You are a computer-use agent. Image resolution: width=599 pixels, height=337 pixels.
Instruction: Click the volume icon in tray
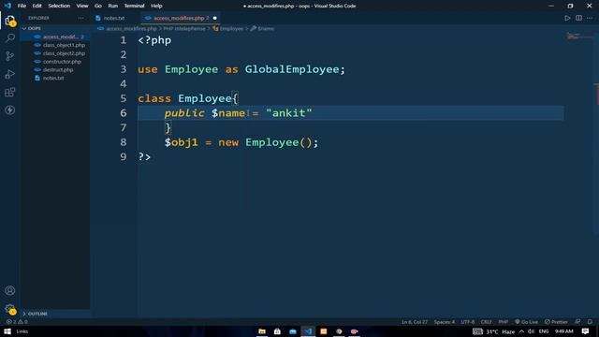coord(531,331)
